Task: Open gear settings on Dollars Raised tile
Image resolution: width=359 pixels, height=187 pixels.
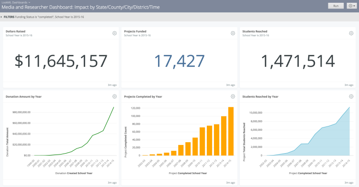Action: [x=114, y=33]
